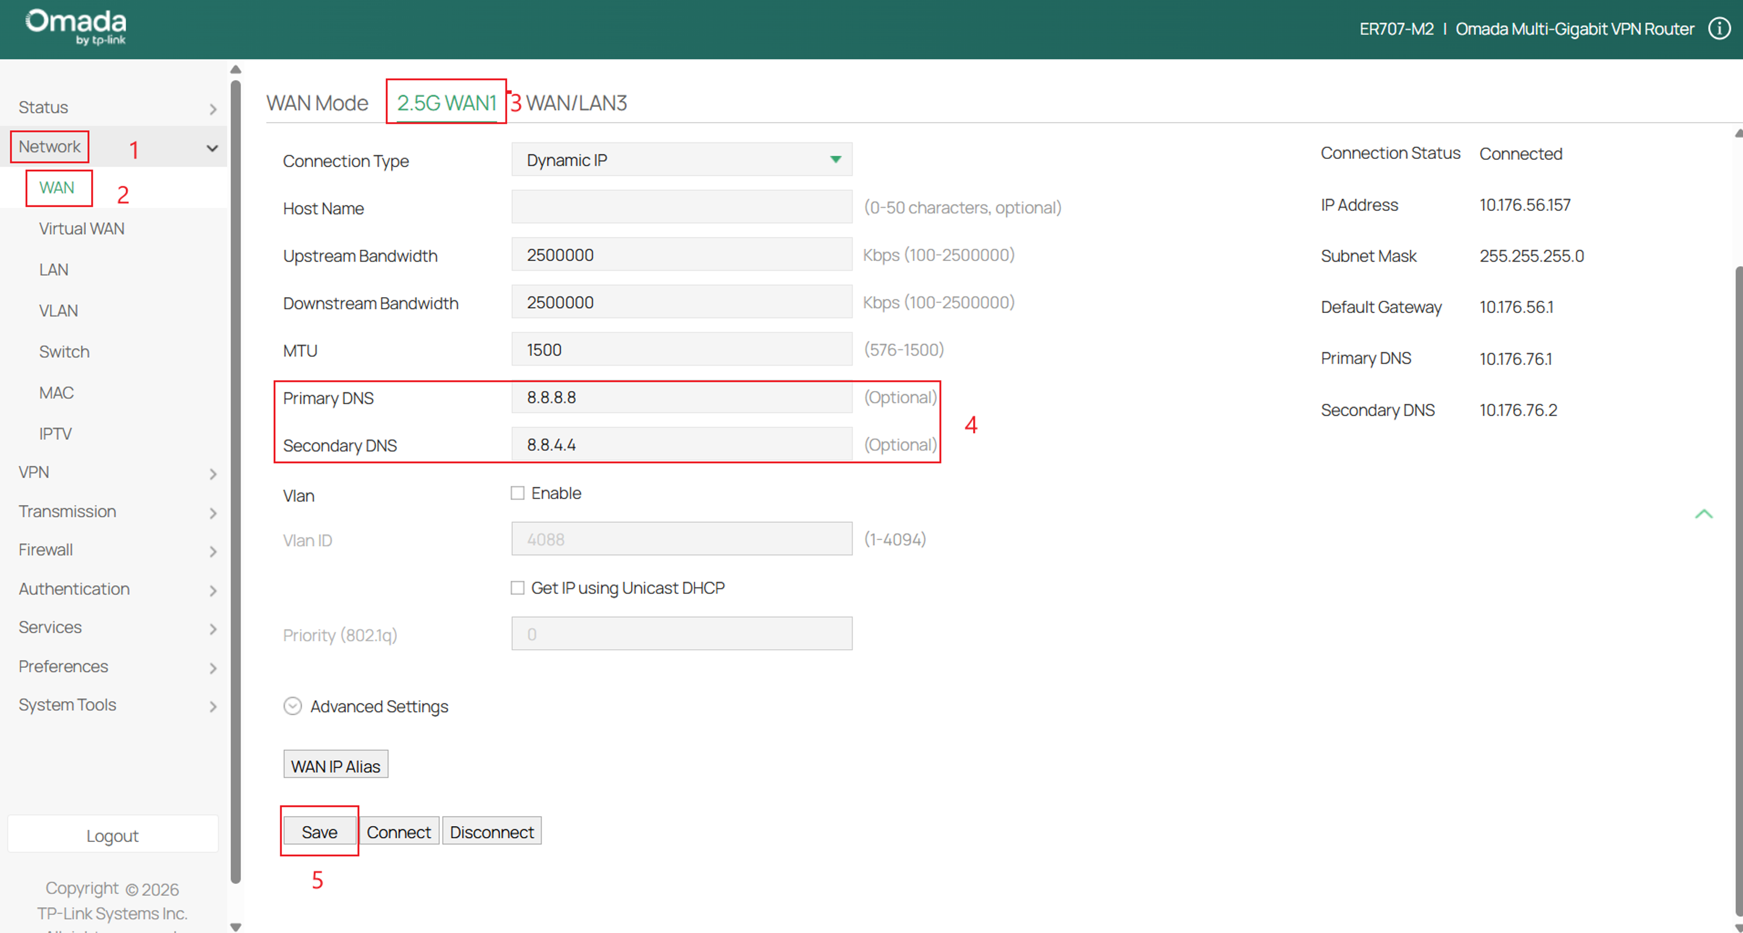Expand the Authentication menu section
Viewport: 1743px width, 933px height.
click(x=114, y=589)
